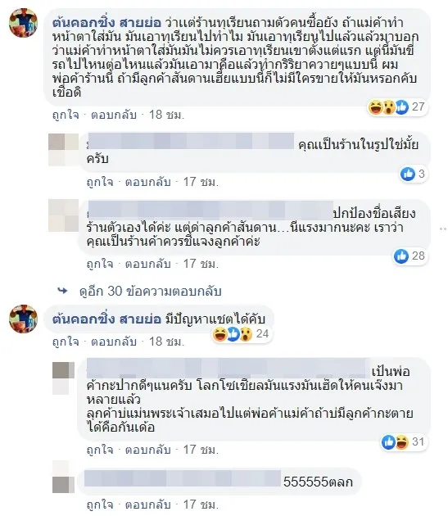The width and height of the screenshot is (448, 516).
Task: Like the มีปัญหาแชตได้คับ comment
Action: click(x=66, y=342)
